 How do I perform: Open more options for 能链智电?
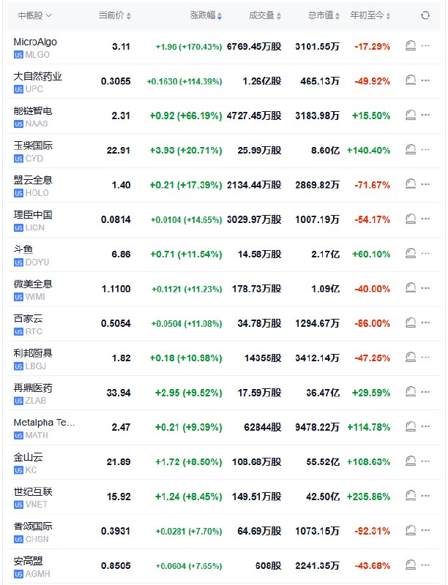(x=425, y=115)
